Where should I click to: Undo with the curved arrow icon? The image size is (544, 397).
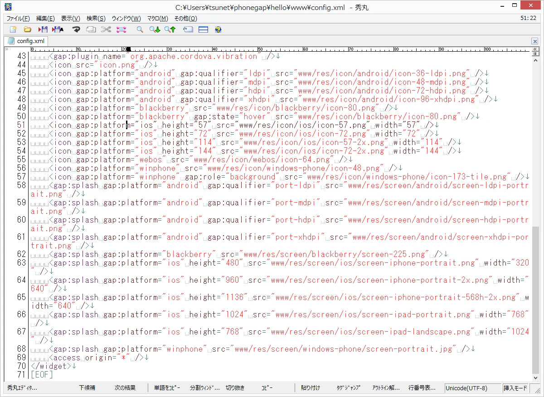[x=77, y=29]
